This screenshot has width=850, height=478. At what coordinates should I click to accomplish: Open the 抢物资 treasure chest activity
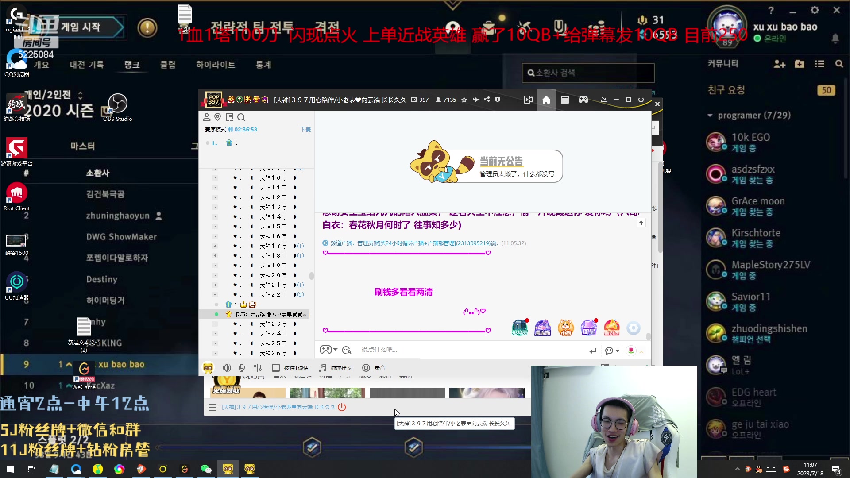coord(520,328)
